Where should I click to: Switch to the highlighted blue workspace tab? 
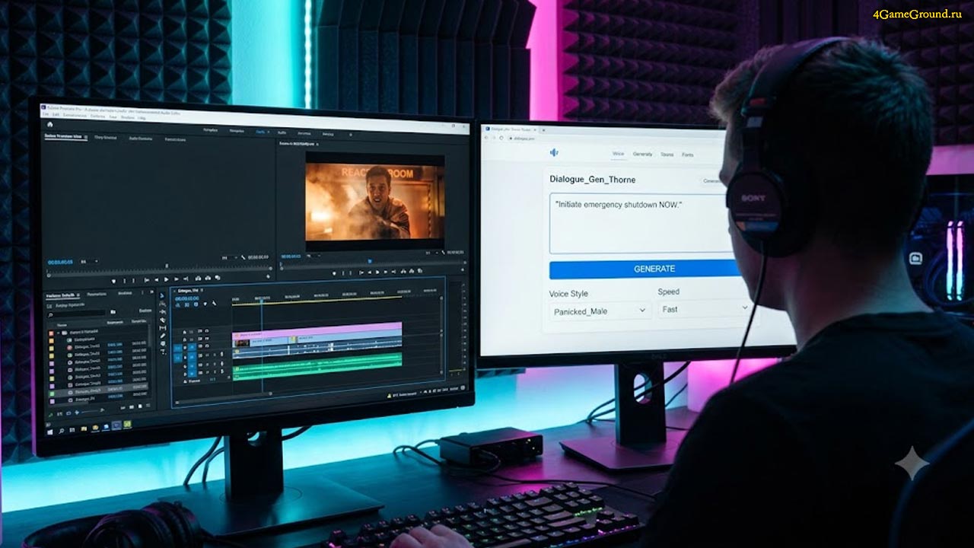pyautogui.click(x=260, y=131)
